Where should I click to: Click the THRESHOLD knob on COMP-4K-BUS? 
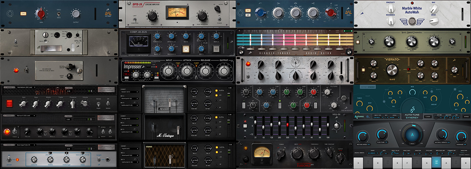157,36
